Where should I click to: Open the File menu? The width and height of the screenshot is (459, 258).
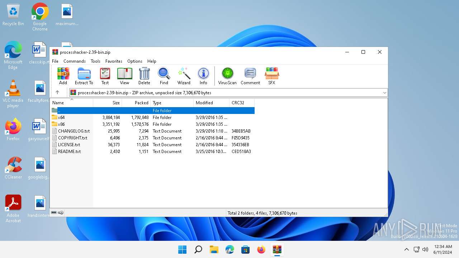point(55,61)
